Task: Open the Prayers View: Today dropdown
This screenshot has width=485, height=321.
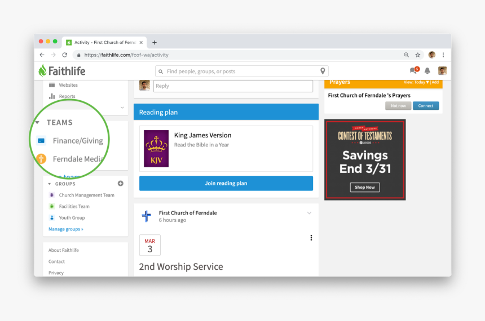Action: tap(416, 82)
